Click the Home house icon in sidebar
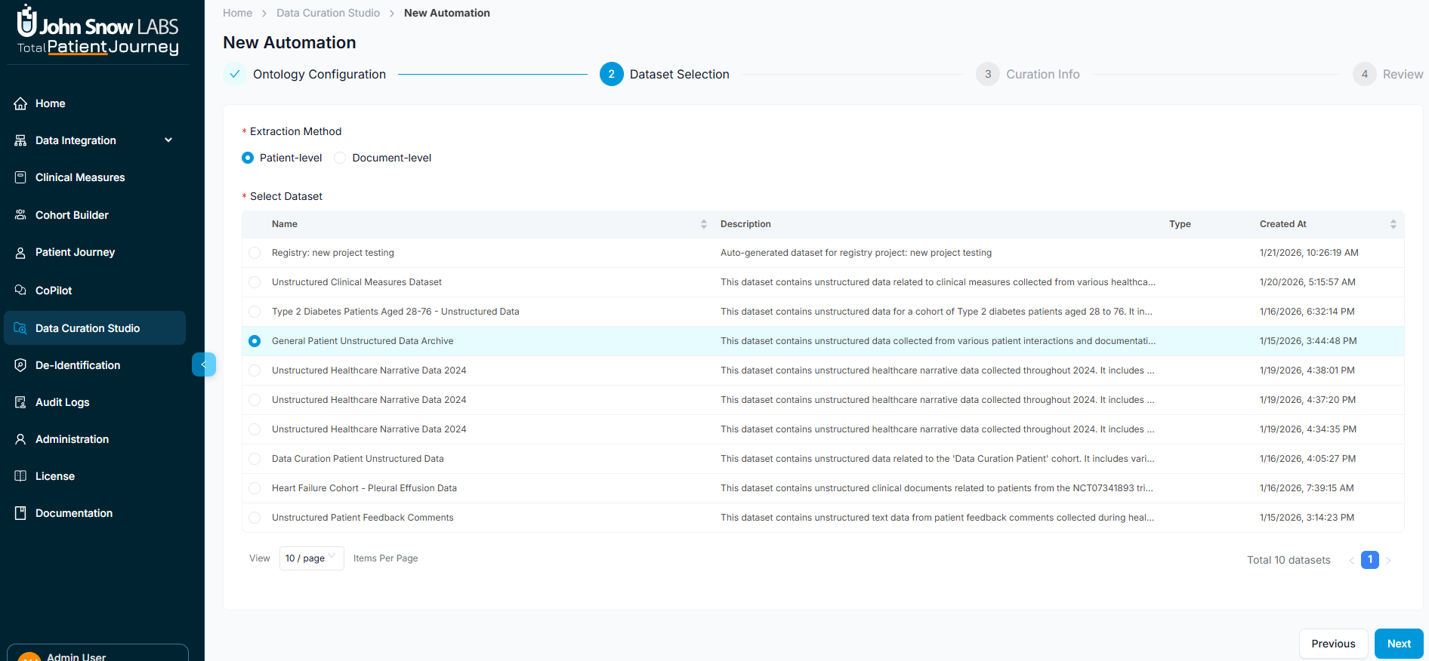 click(20, 103)
